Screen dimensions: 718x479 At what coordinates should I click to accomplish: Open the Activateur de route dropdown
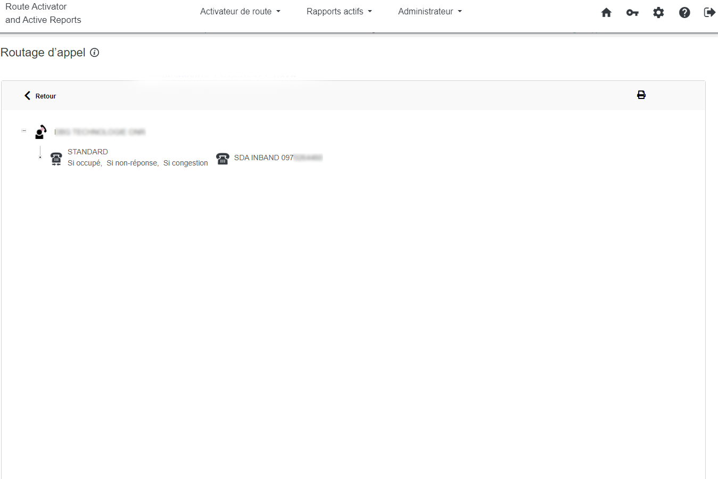pos(240,12)
